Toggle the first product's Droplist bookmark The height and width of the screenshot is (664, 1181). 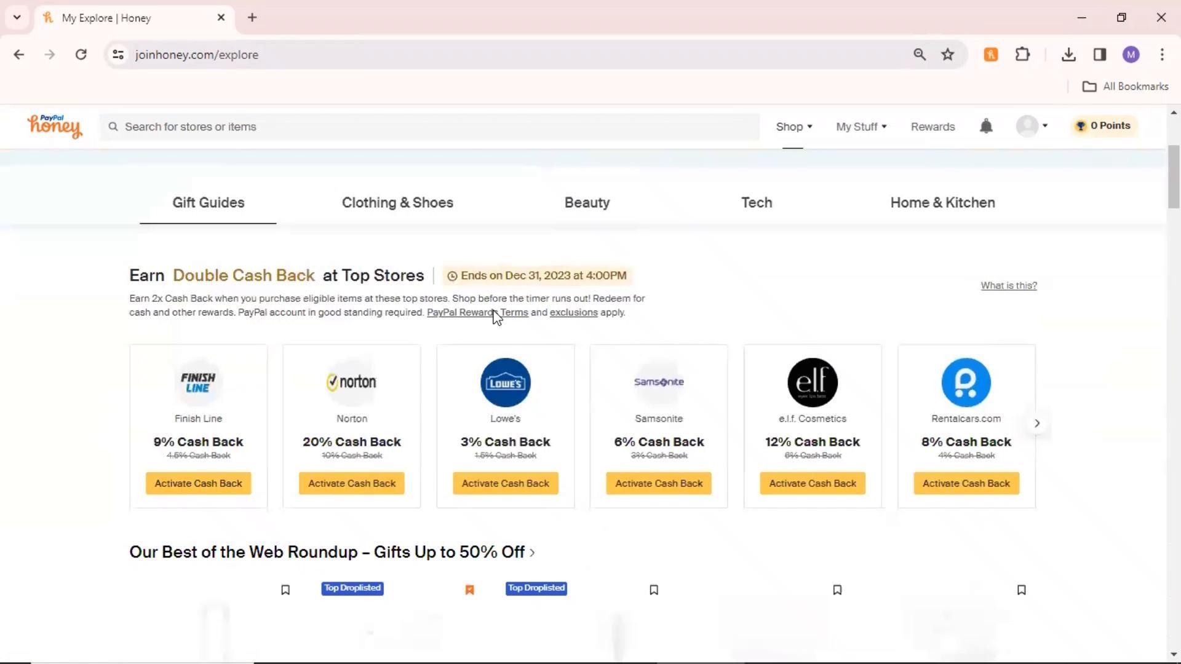[285, 590]
